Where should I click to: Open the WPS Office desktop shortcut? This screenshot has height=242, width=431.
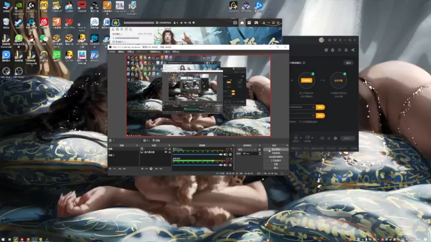pos(69,23)
